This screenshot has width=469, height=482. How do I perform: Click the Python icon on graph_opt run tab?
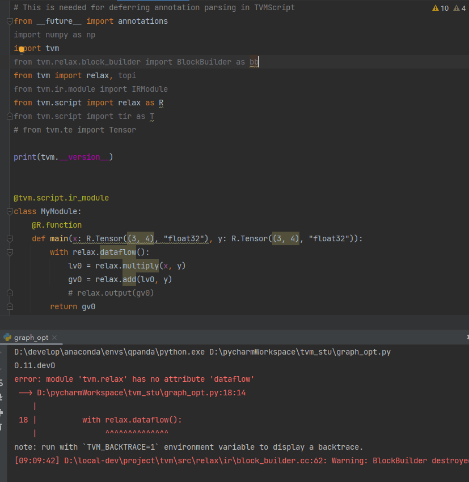click(7, 337)
